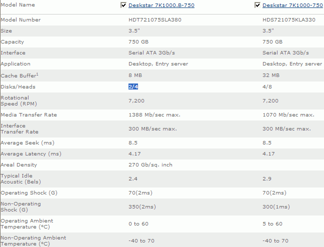The width and height of the screenshot is (324, 247).
Task: Click the 32 MB cache buffer value
Action: pyautogui.click(x=271, y=75)
